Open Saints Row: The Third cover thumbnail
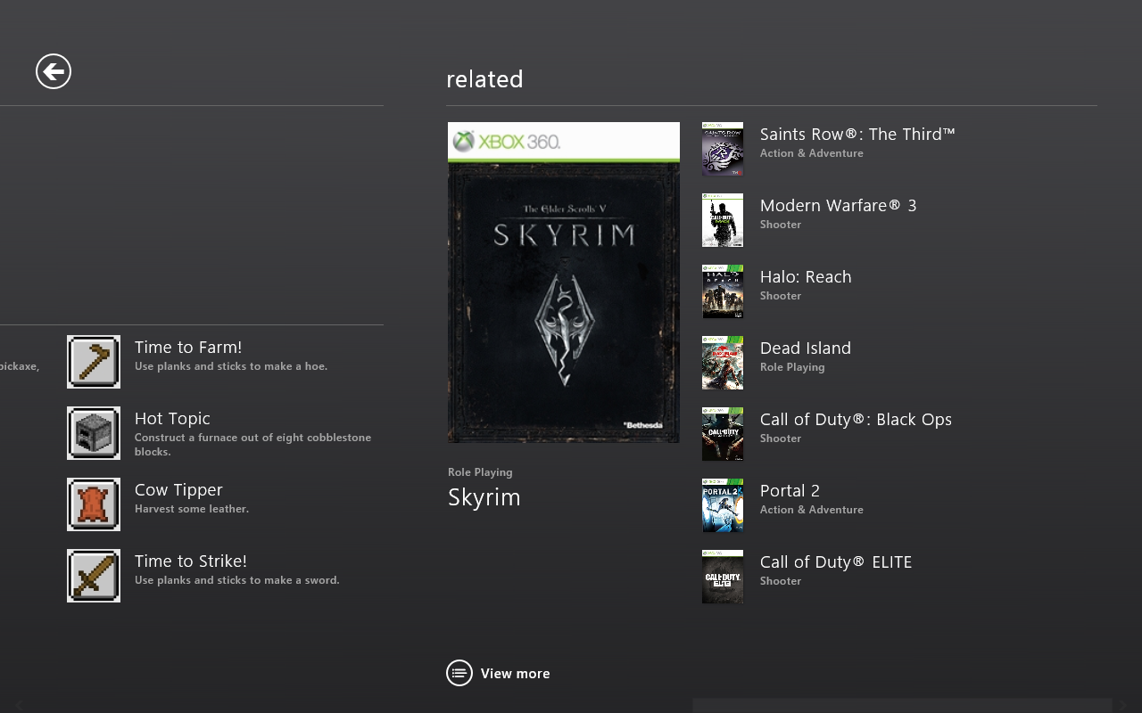 pyautogui.click(x=723, y=149)
